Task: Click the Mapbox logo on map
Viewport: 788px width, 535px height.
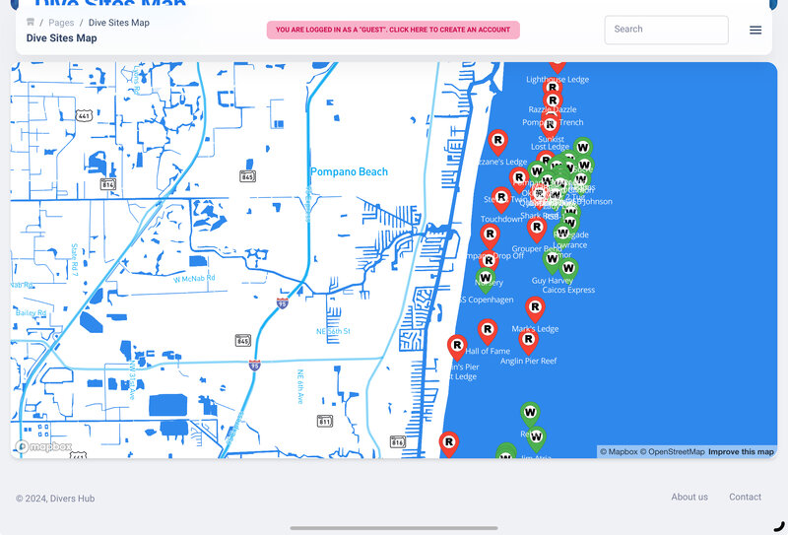Action: (44, 446)
